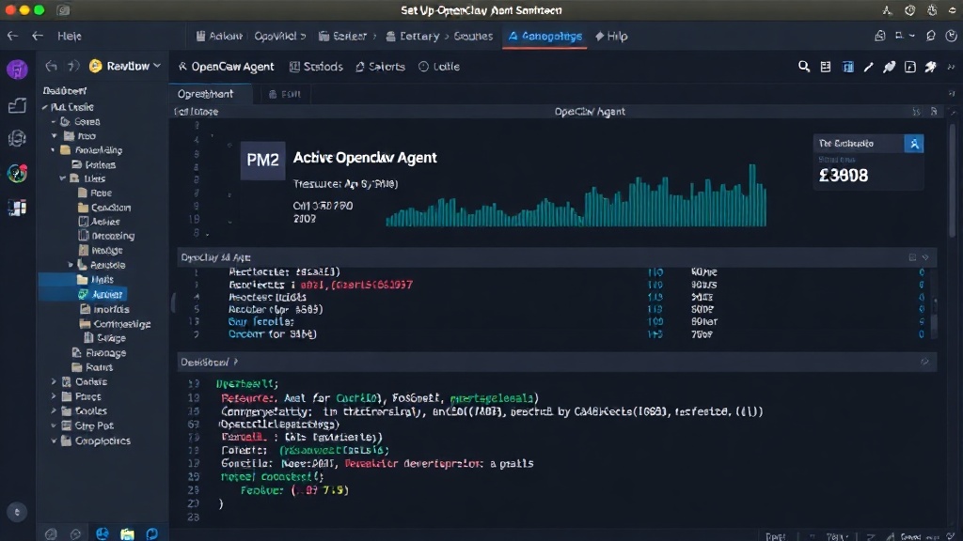Click the blue circular icon in bottom dock
This screenshot has width=963, height=541.
tap(151, 533)
